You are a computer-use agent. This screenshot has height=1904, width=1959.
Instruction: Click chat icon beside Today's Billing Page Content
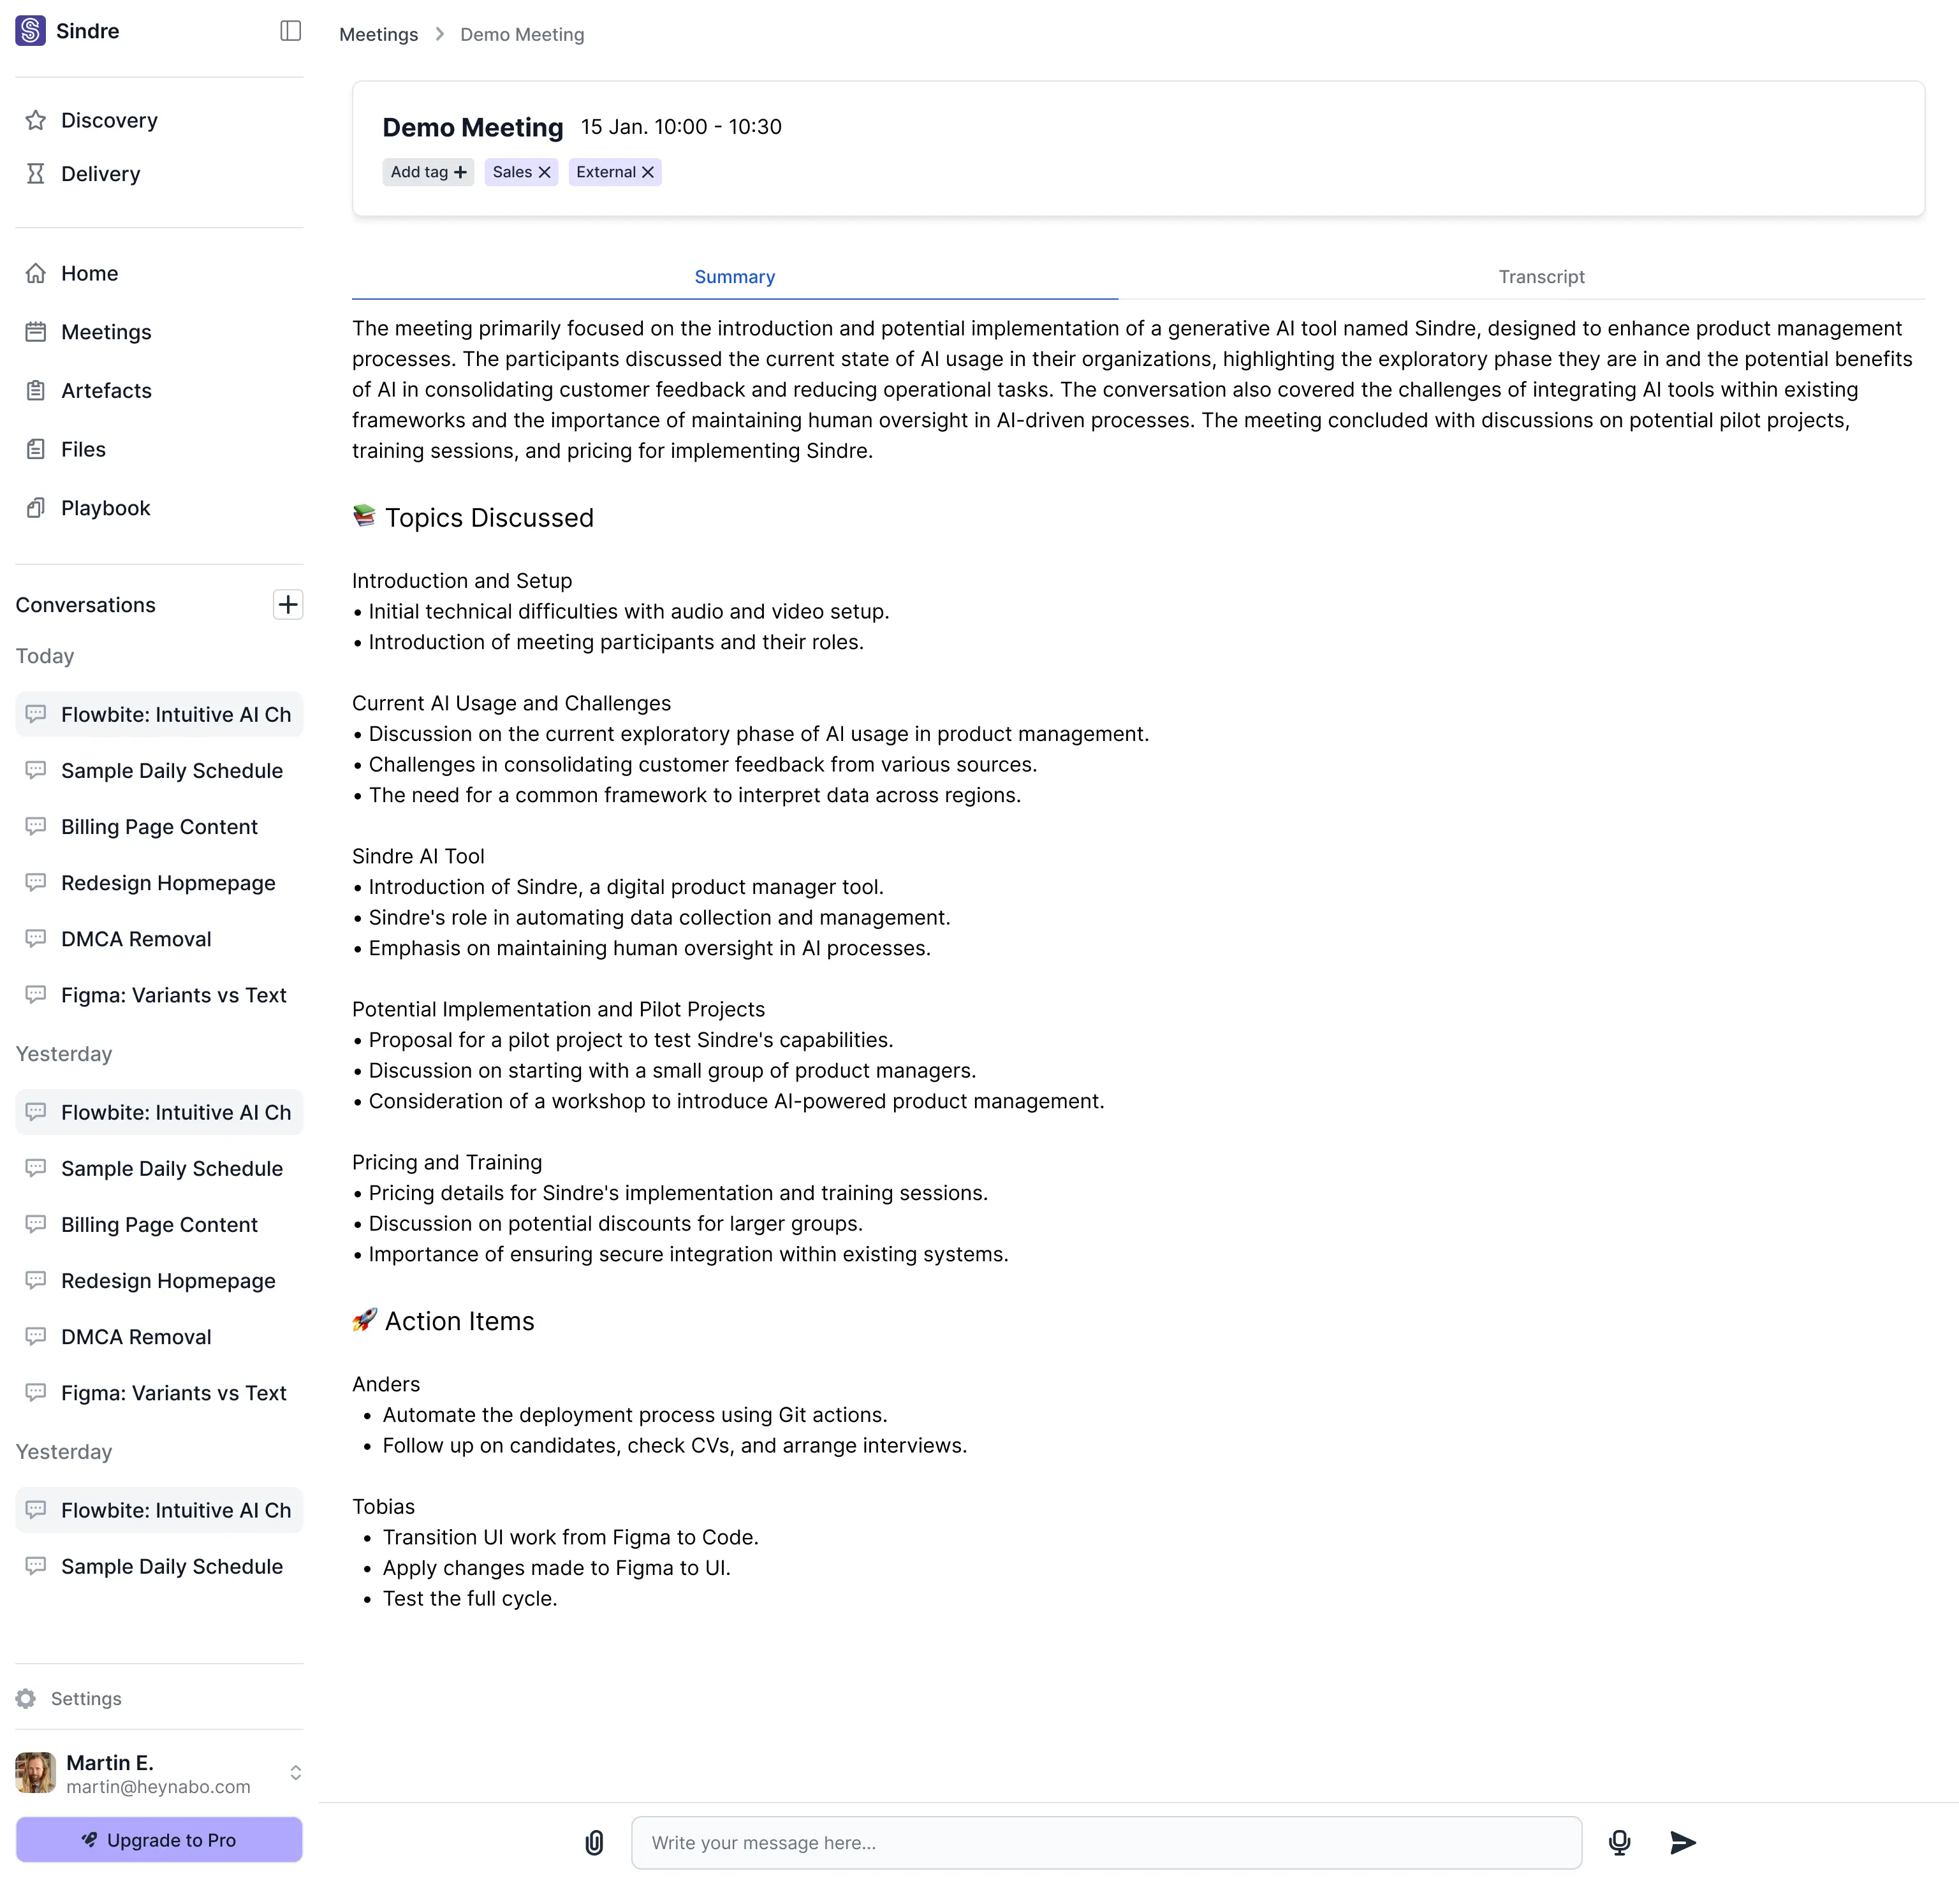pos(36,826)
